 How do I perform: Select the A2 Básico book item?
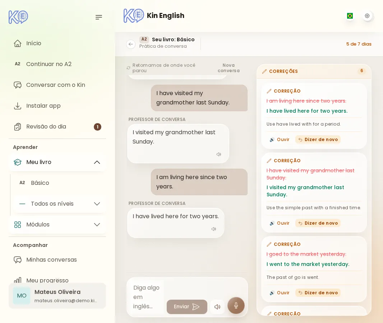(x=60, y=183)
